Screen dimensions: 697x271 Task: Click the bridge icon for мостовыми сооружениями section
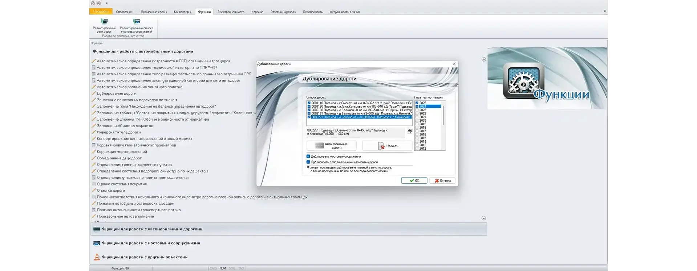97,243
